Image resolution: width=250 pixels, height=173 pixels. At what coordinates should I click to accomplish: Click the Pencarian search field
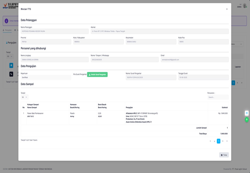[x=218, y=97]
